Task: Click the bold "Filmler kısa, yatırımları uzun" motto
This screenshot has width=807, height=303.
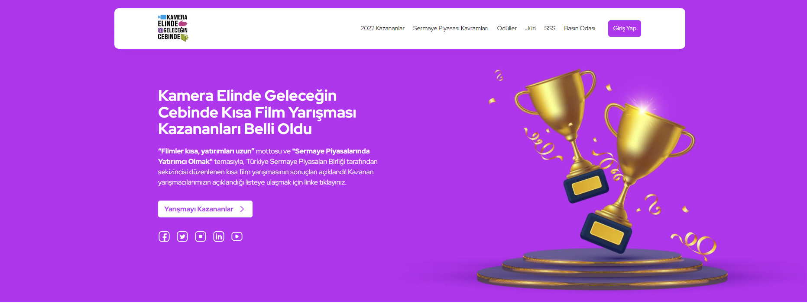Action: point(206,151)
